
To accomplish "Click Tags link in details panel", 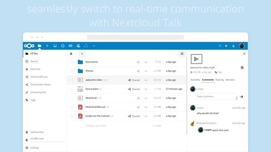I will pyautogui.click(x=218, y=72).
